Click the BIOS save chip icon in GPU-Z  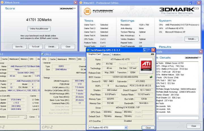pyautogui.click(x=151, y=77)
